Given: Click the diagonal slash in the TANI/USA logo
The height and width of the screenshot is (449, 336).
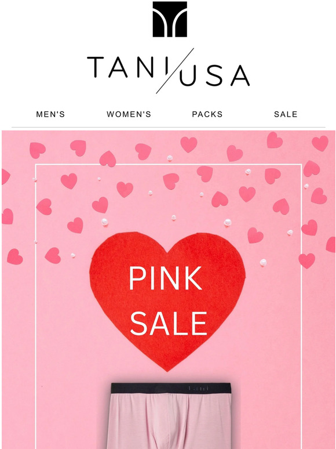Looking at the screenshot, I should [175, 71].
